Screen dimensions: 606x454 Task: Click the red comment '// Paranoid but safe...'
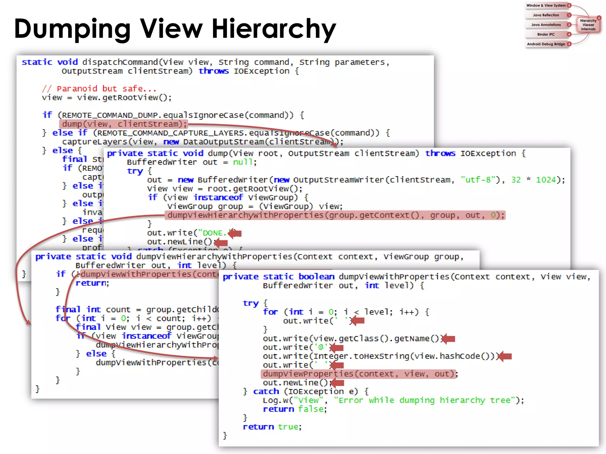click(99, 89)
